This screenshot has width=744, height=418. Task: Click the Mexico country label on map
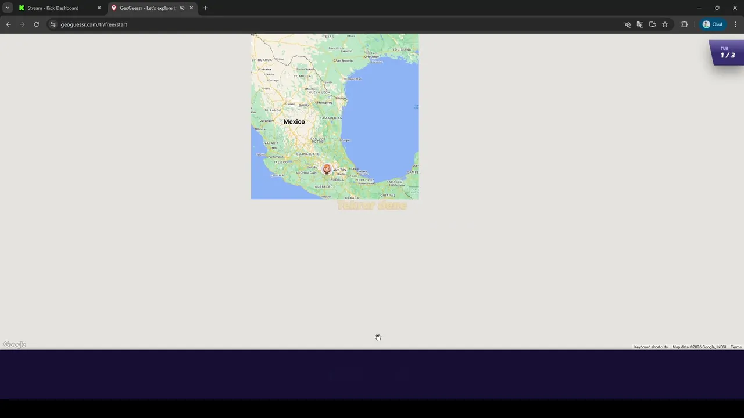pyautogui.click(x=294, y=122)
